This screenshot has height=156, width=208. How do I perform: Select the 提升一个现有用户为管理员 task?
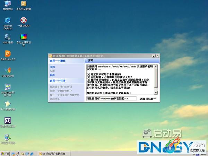(x=64, y=95)
